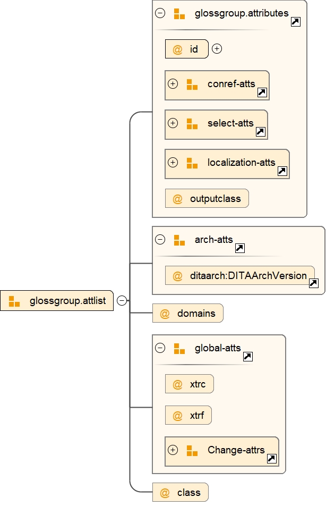The image size is (326, 506).
Task: Collapse the glossgroup.attlist node
Action: 122,301
